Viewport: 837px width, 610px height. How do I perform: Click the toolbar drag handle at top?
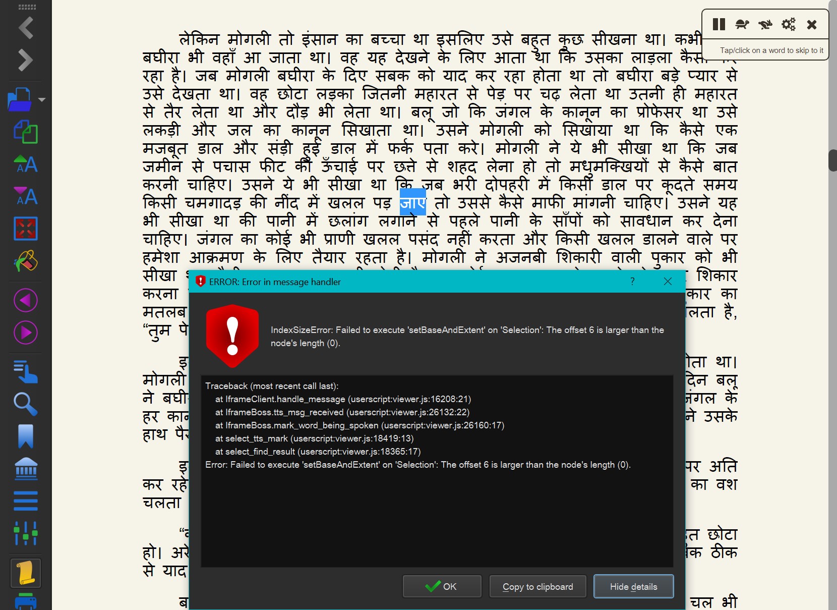27,7
